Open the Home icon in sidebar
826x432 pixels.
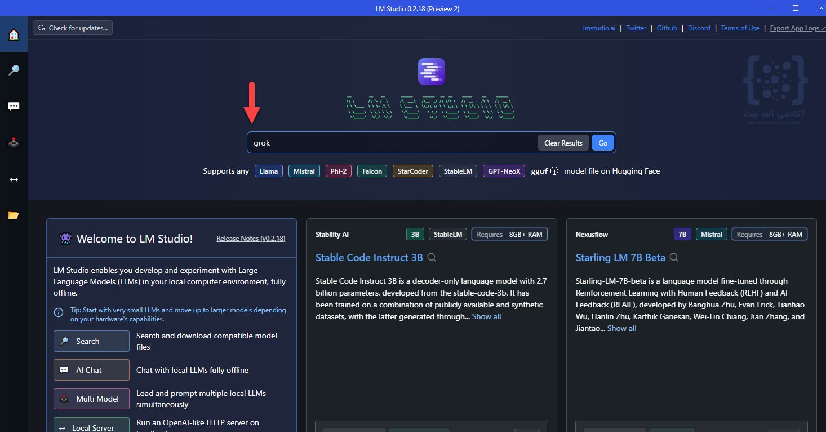[x=14, y=34]
